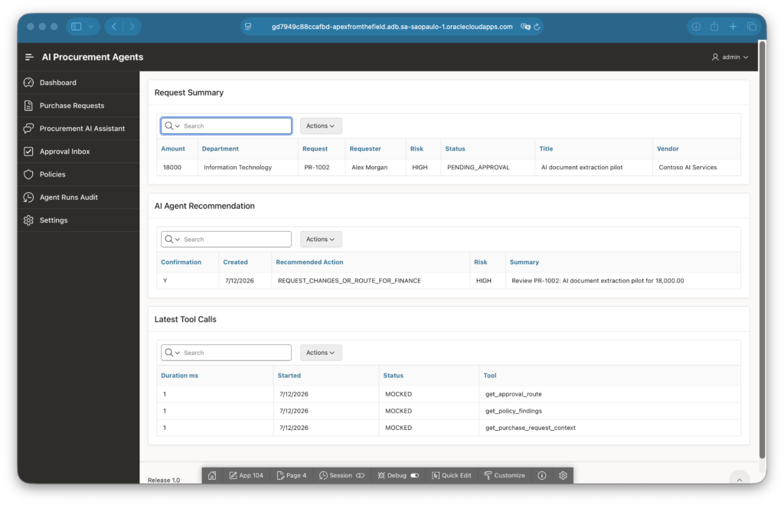Viewport: 784px width, 505px height.
Task: Open the browser downloads icon
Action: [x=696, y=27]
